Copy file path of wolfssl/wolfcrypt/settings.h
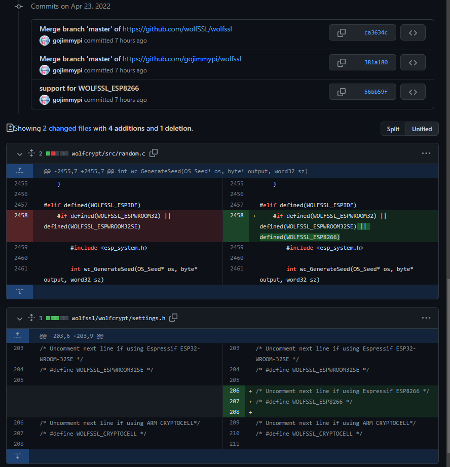The height and width of the screenshot is (467, 450). coord(173,318)
